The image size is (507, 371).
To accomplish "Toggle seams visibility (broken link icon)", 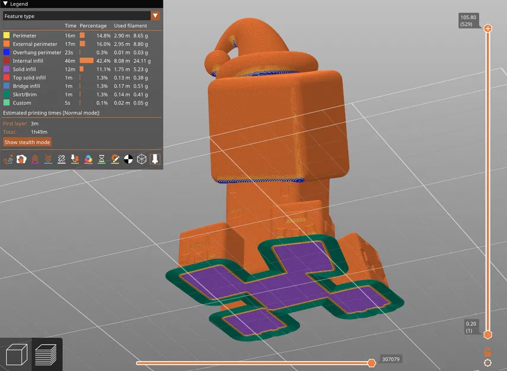I will (62, 159).
